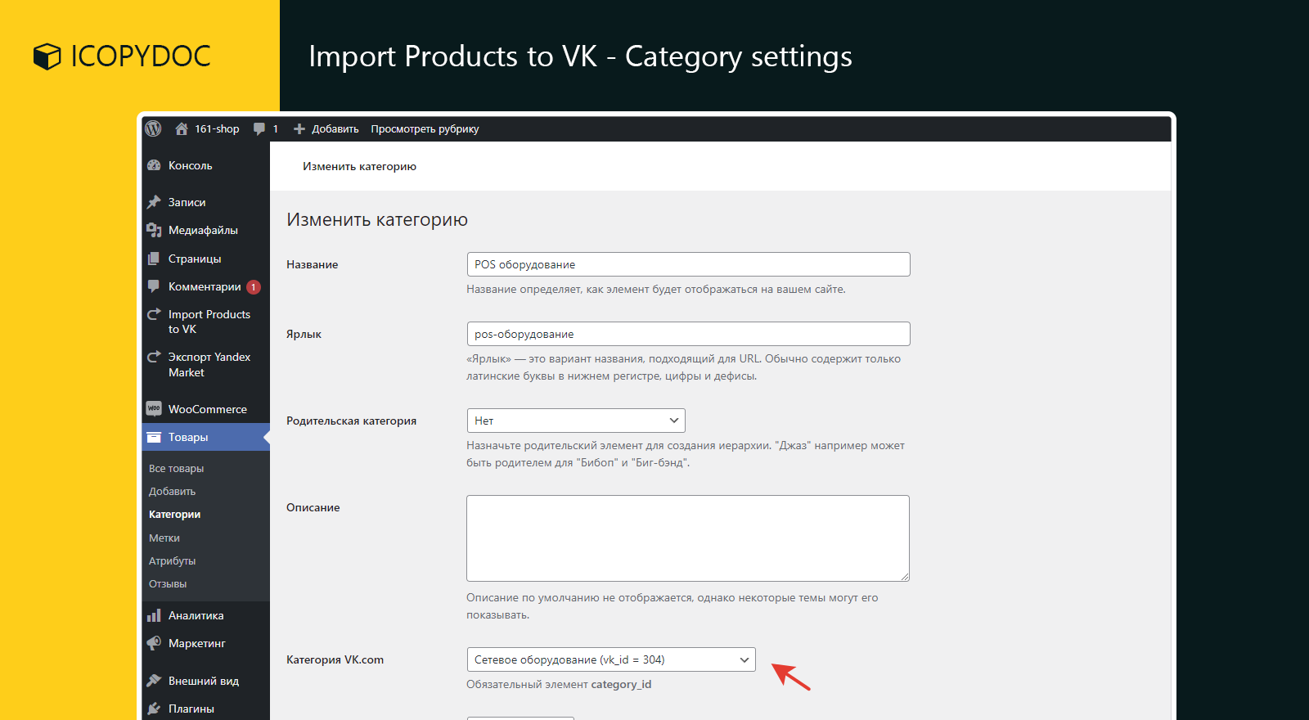Click the red comment count badge
The image size is (1309, 720).
(x=254, y=287)
